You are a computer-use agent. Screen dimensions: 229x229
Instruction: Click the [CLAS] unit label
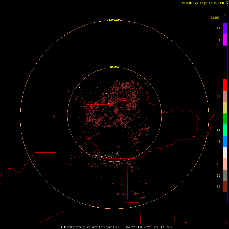click(215, 18)
